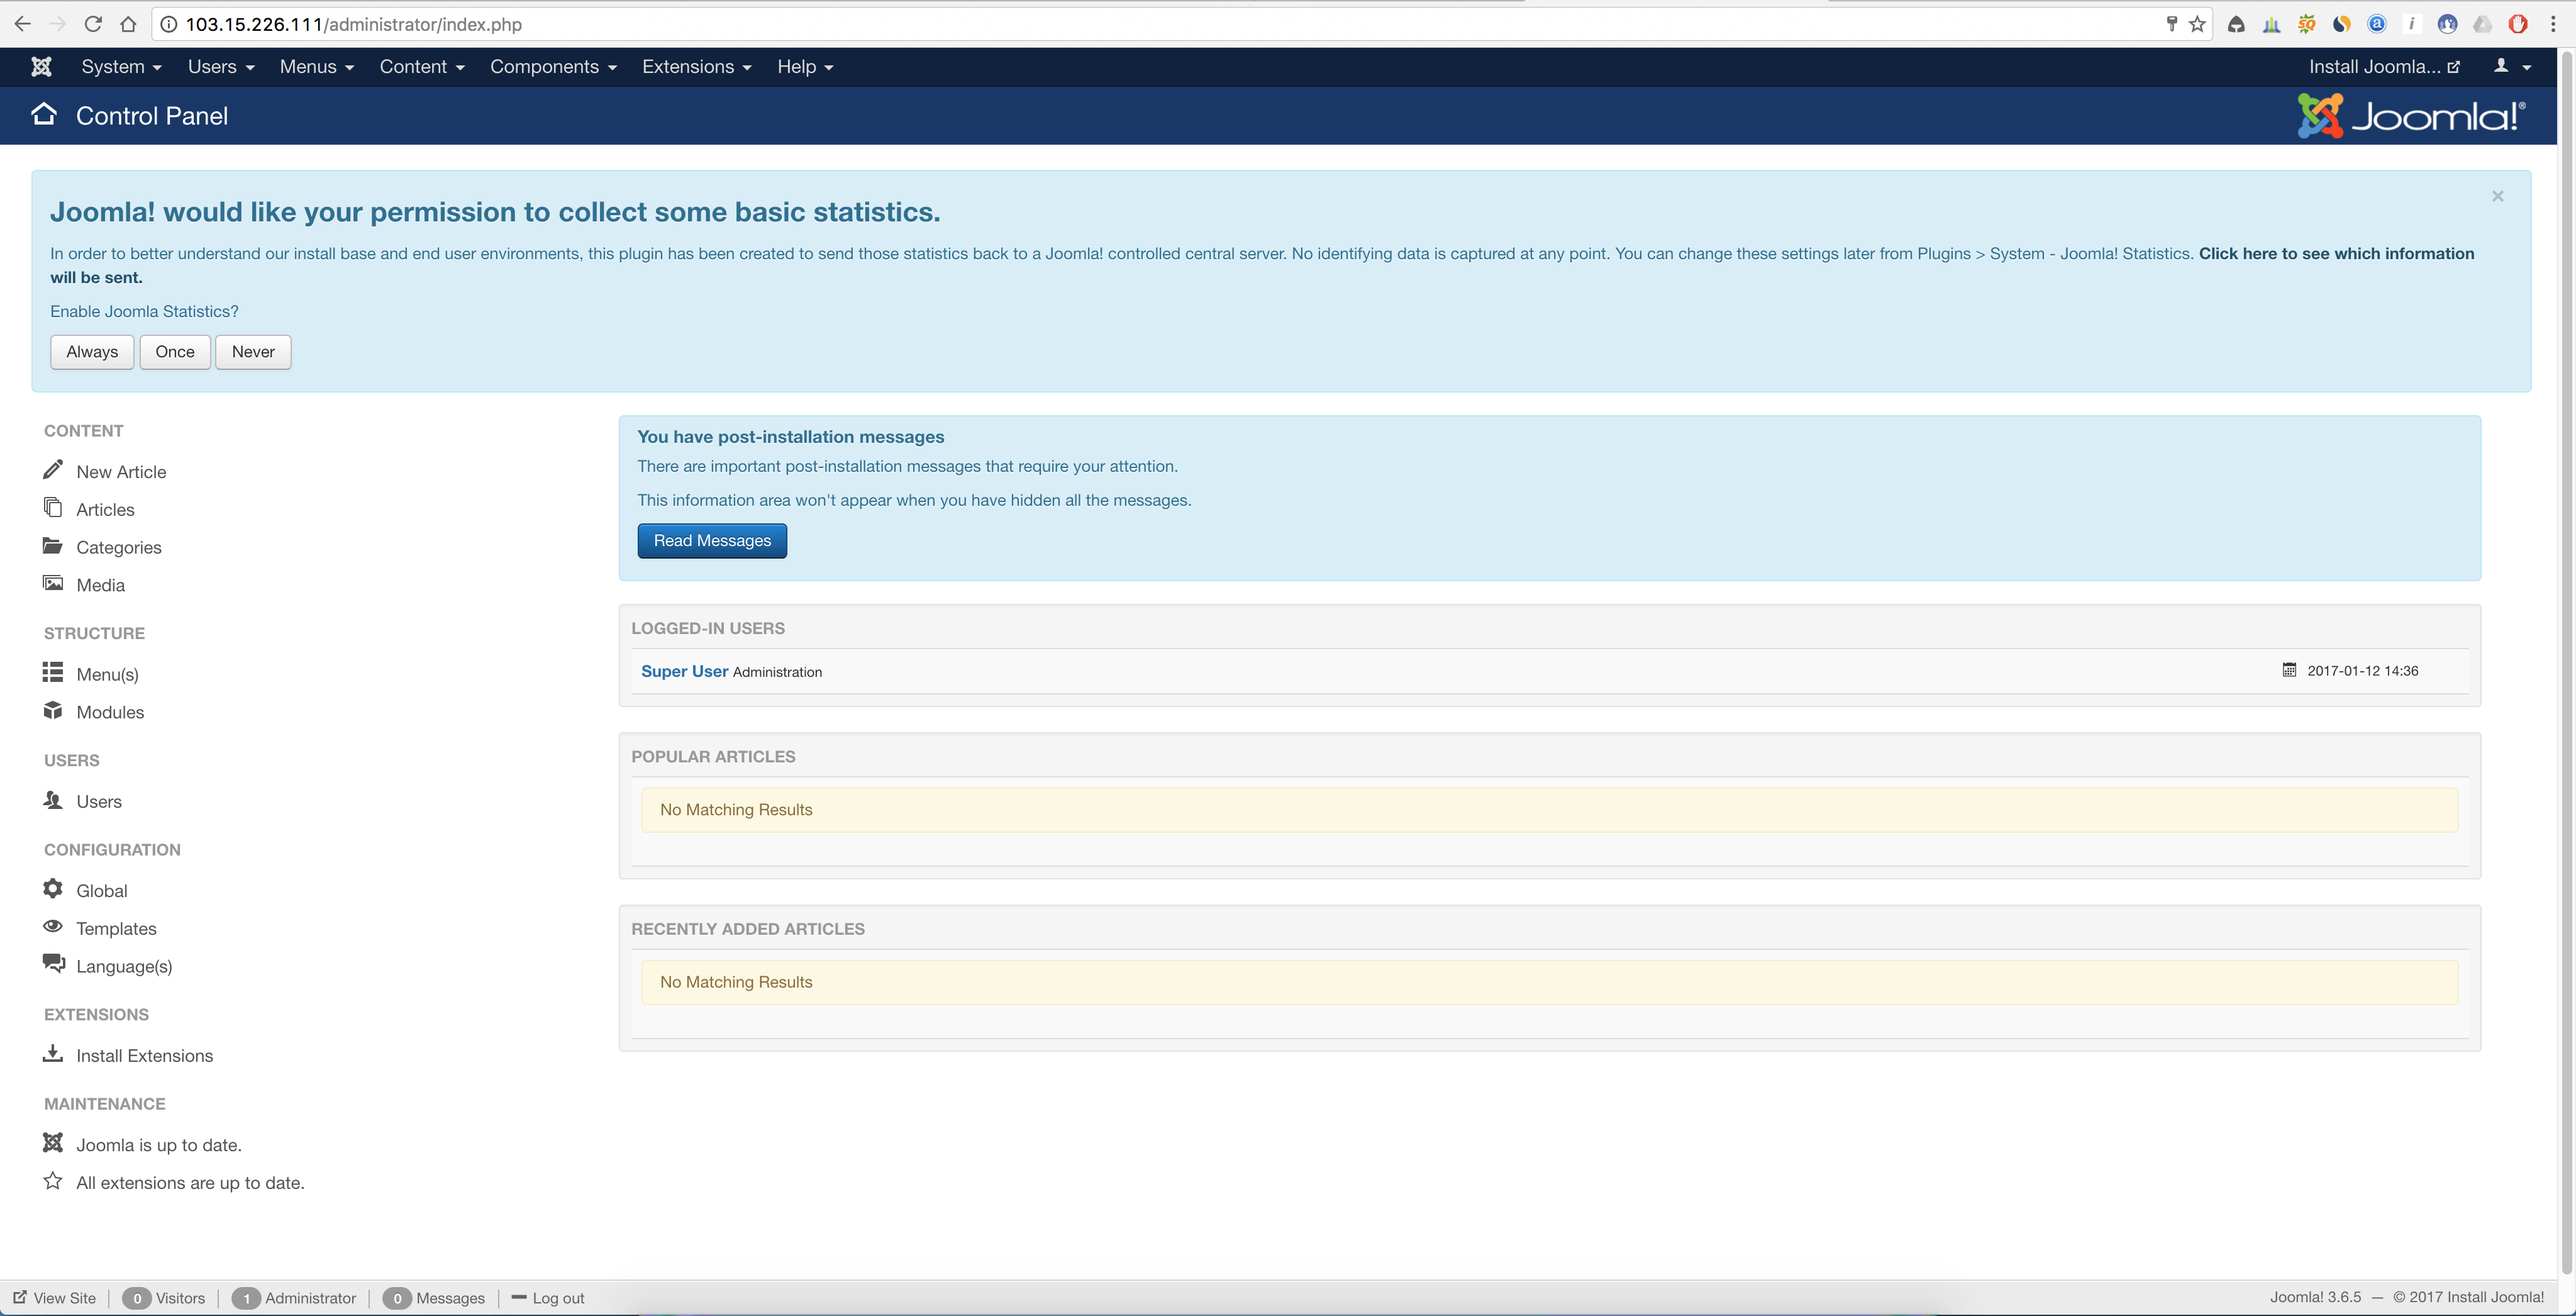Click the AdBlock extension icon
This screenshot has height=1316, width=2576.
2518,24
